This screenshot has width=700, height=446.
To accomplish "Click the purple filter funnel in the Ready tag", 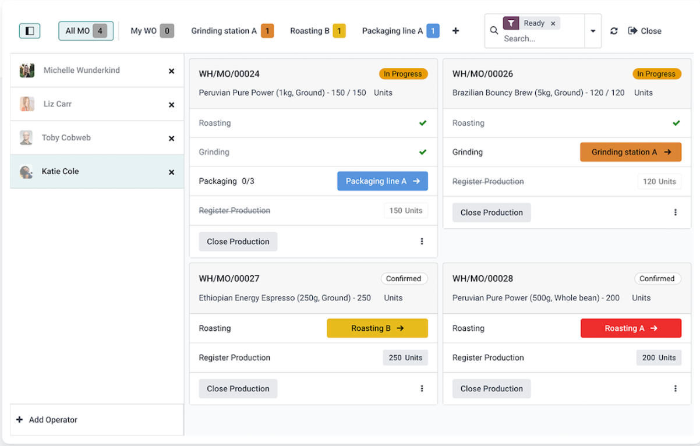I will (x=511, y=23).
